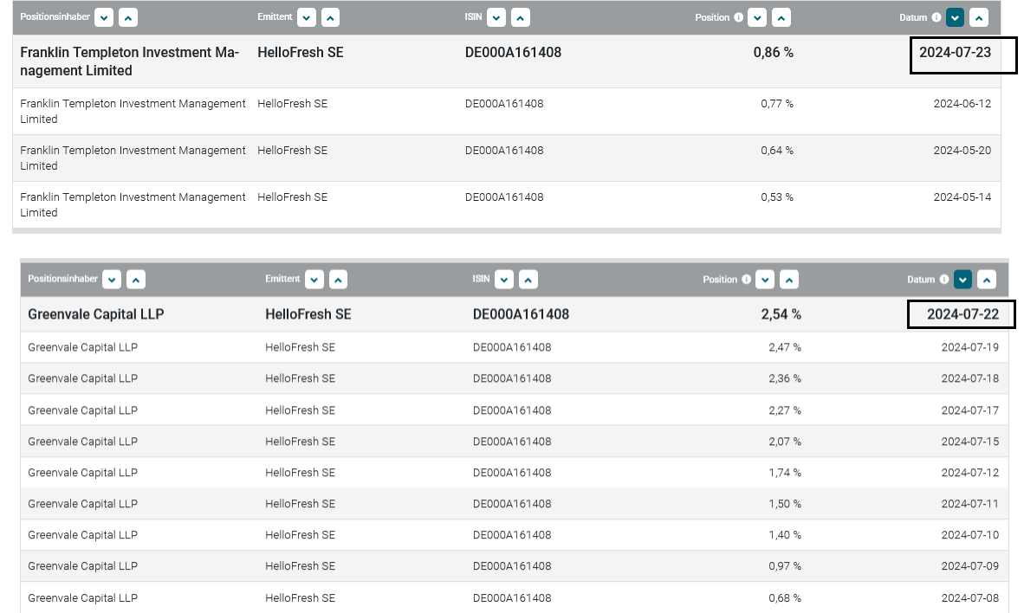
Task: Sort Position descending in top table
Action: point(757,17)
